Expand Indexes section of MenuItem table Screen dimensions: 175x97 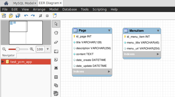158,54
